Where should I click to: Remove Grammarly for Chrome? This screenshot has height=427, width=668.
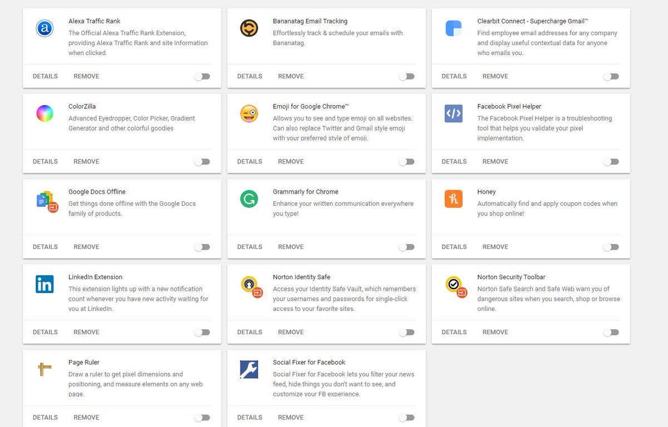tap(291, 246)
